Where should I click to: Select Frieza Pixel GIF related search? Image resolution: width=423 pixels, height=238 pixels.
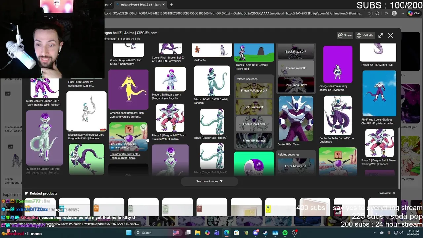pyautogui.click(x=296, y=68)
